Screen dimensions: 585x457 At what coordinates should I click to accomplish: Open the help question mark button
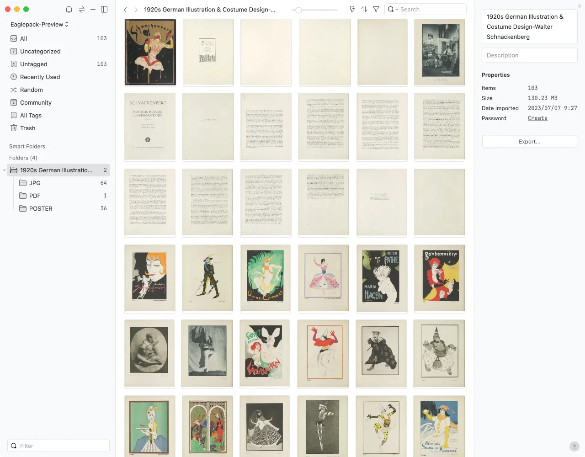tap(574, 446)
